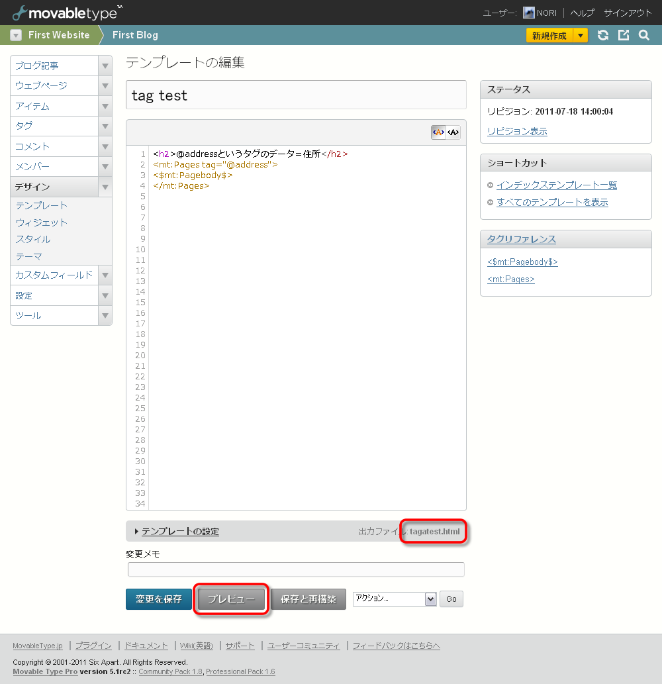Screen dimensions: 662x684
Task: Expand the ブログ記事 sidebar menu arrow
Action: pyautogui.click(x=105, y=66)
